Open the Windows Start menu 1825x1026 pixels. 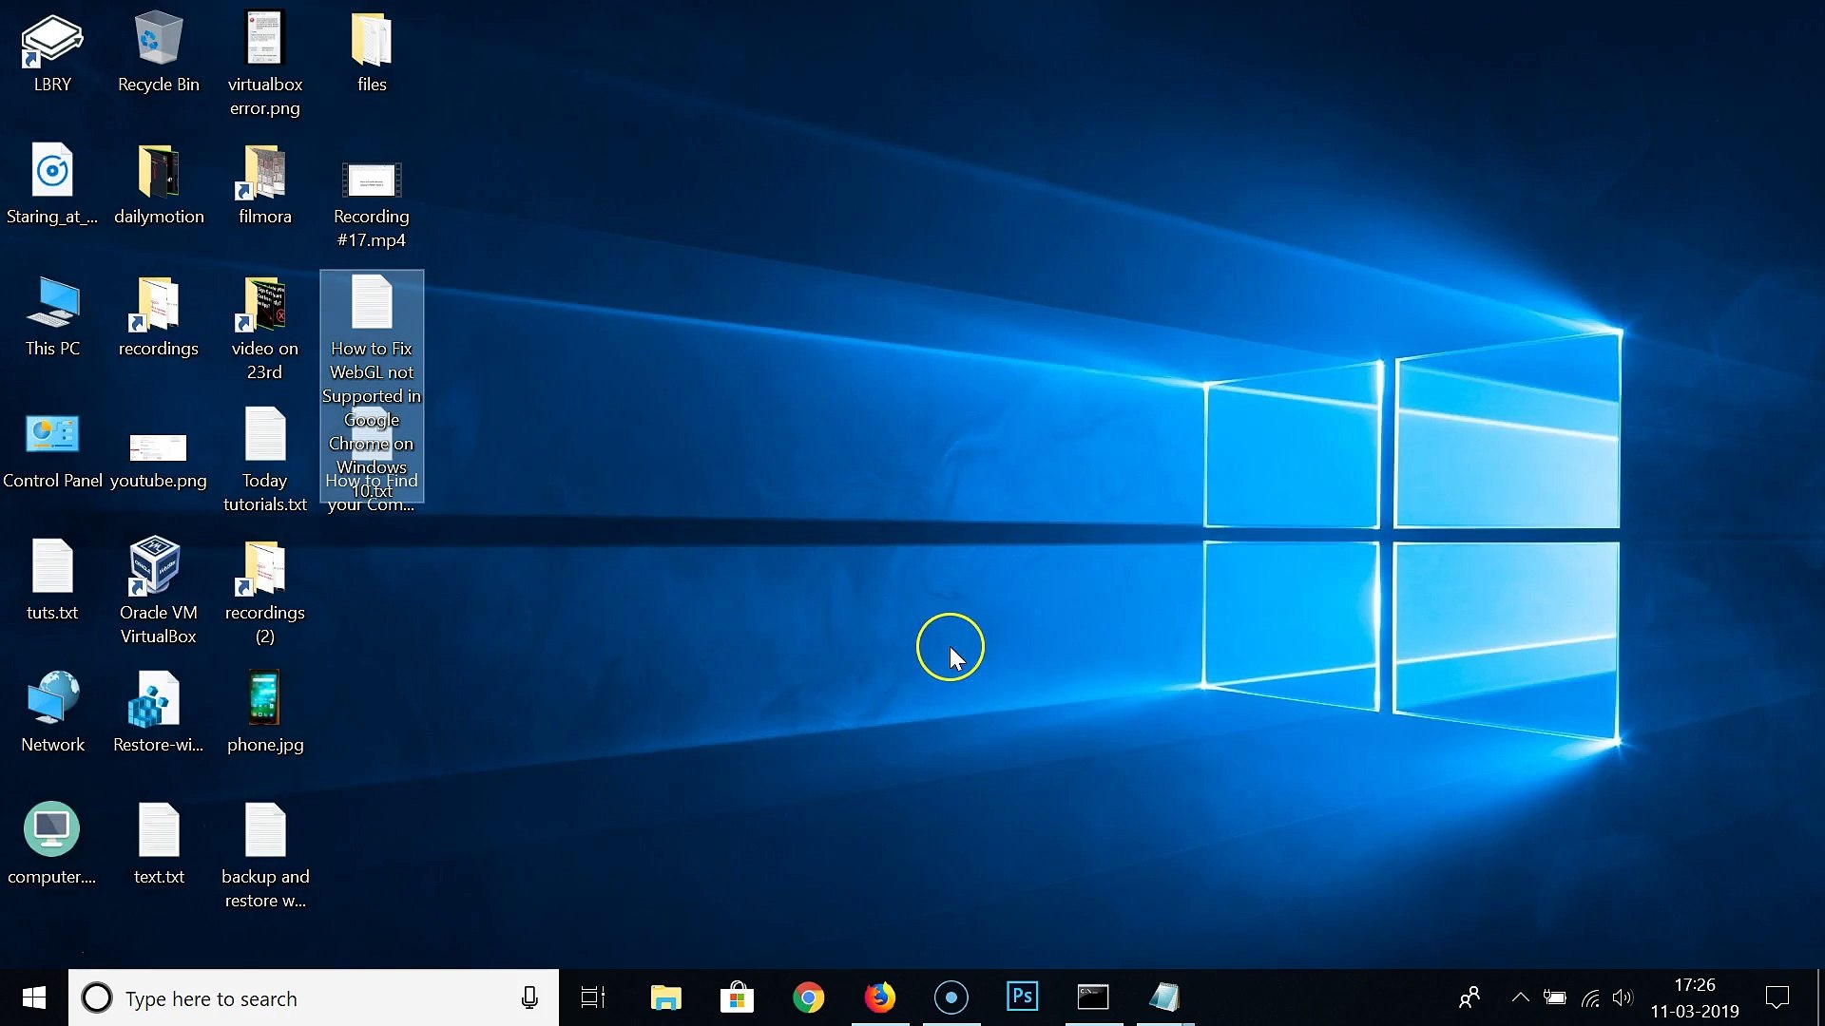pos(34,997)
